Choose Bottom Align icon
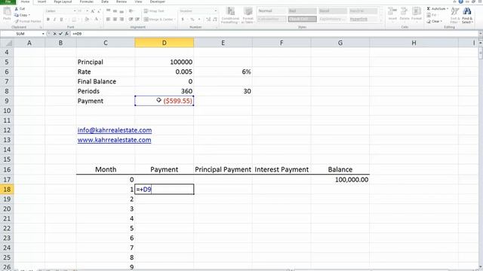This screenshot has width=483, height=271. (122, 11)
